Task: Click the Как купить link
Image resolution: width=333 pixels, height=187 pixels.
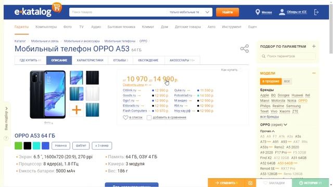Action: tap(229, 70)
